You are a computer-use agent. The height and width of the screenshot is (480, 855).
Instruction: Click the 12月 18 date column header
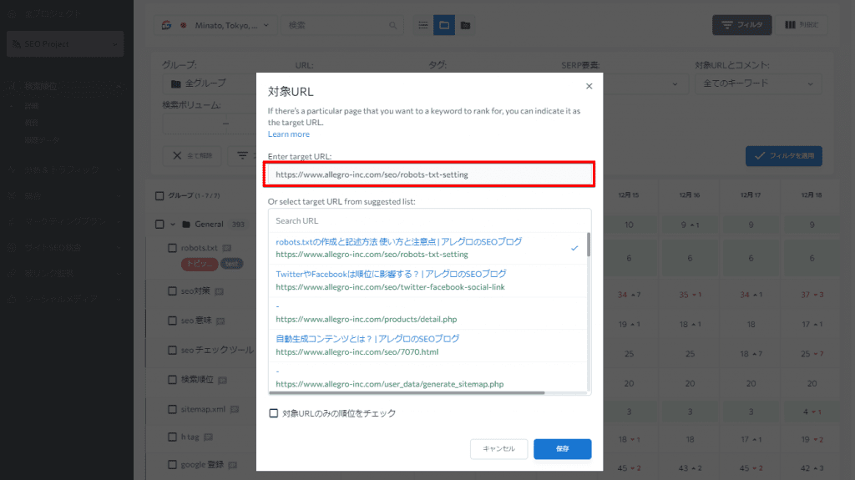[812, 195]
